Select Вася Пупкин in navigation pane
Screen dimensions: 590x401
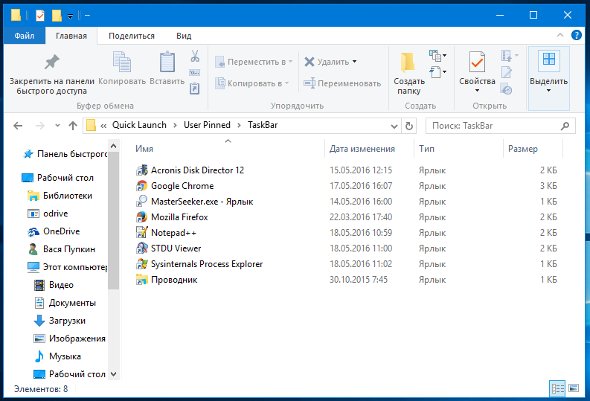(x=61, y=249)
